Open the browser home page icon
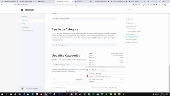This screenshot has height=96, width=170. (x=10, y=5)
